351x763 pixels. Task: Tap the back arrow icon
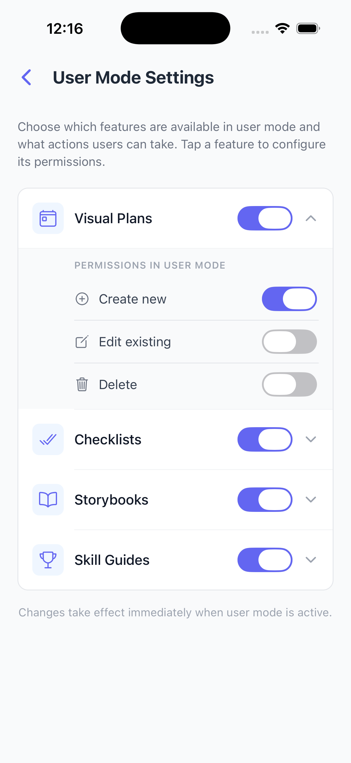point(26,77)
